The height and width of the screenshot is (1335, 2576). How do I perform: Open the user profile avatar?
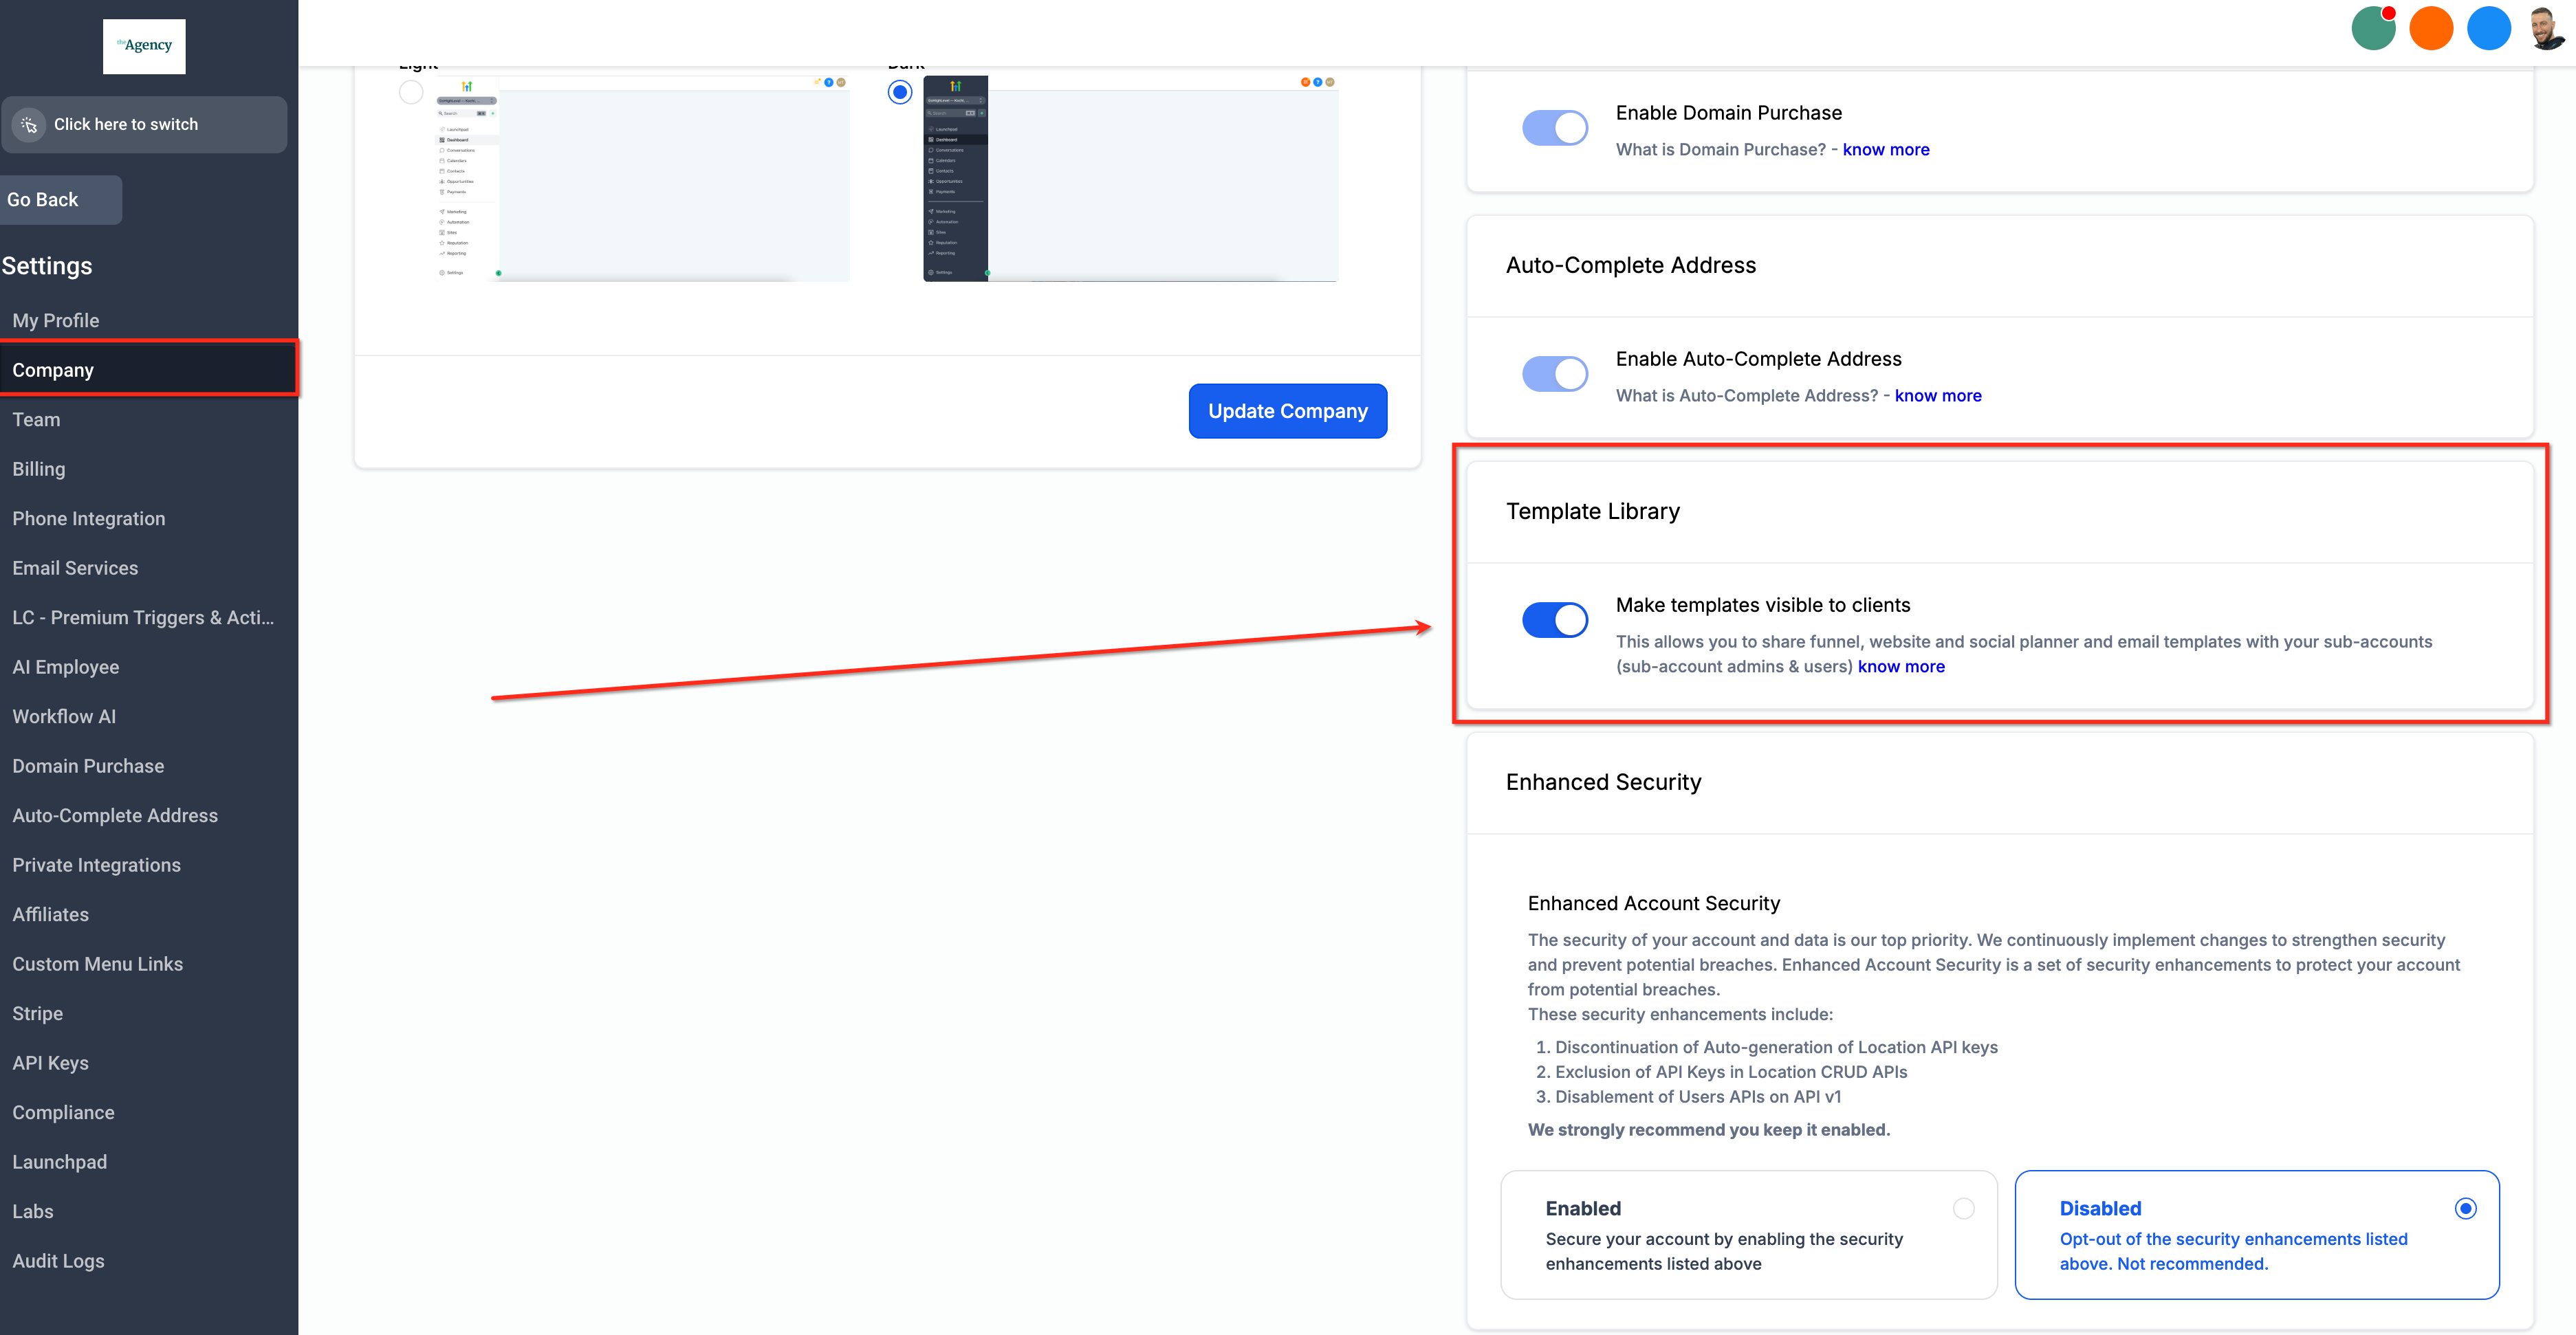point(2546,29)
